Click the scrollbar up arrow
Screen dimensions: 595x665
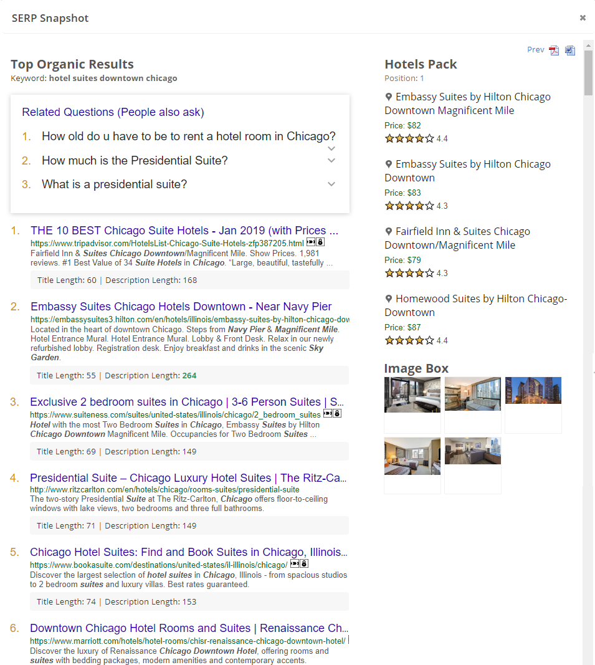click(x=588, y=45)
